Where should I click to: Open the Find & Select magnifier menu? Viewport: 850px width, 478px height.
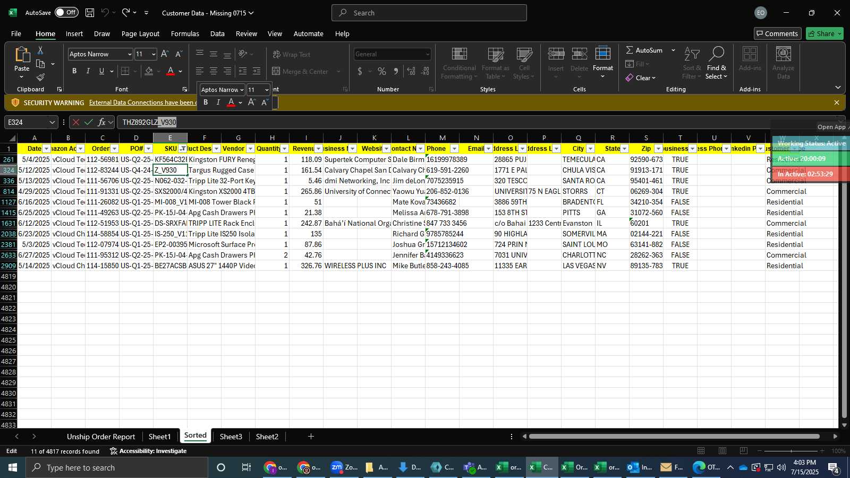pos(716,63)
